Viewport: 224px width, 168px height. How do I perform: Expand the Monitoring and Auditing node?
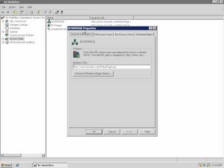click(3, 42)
